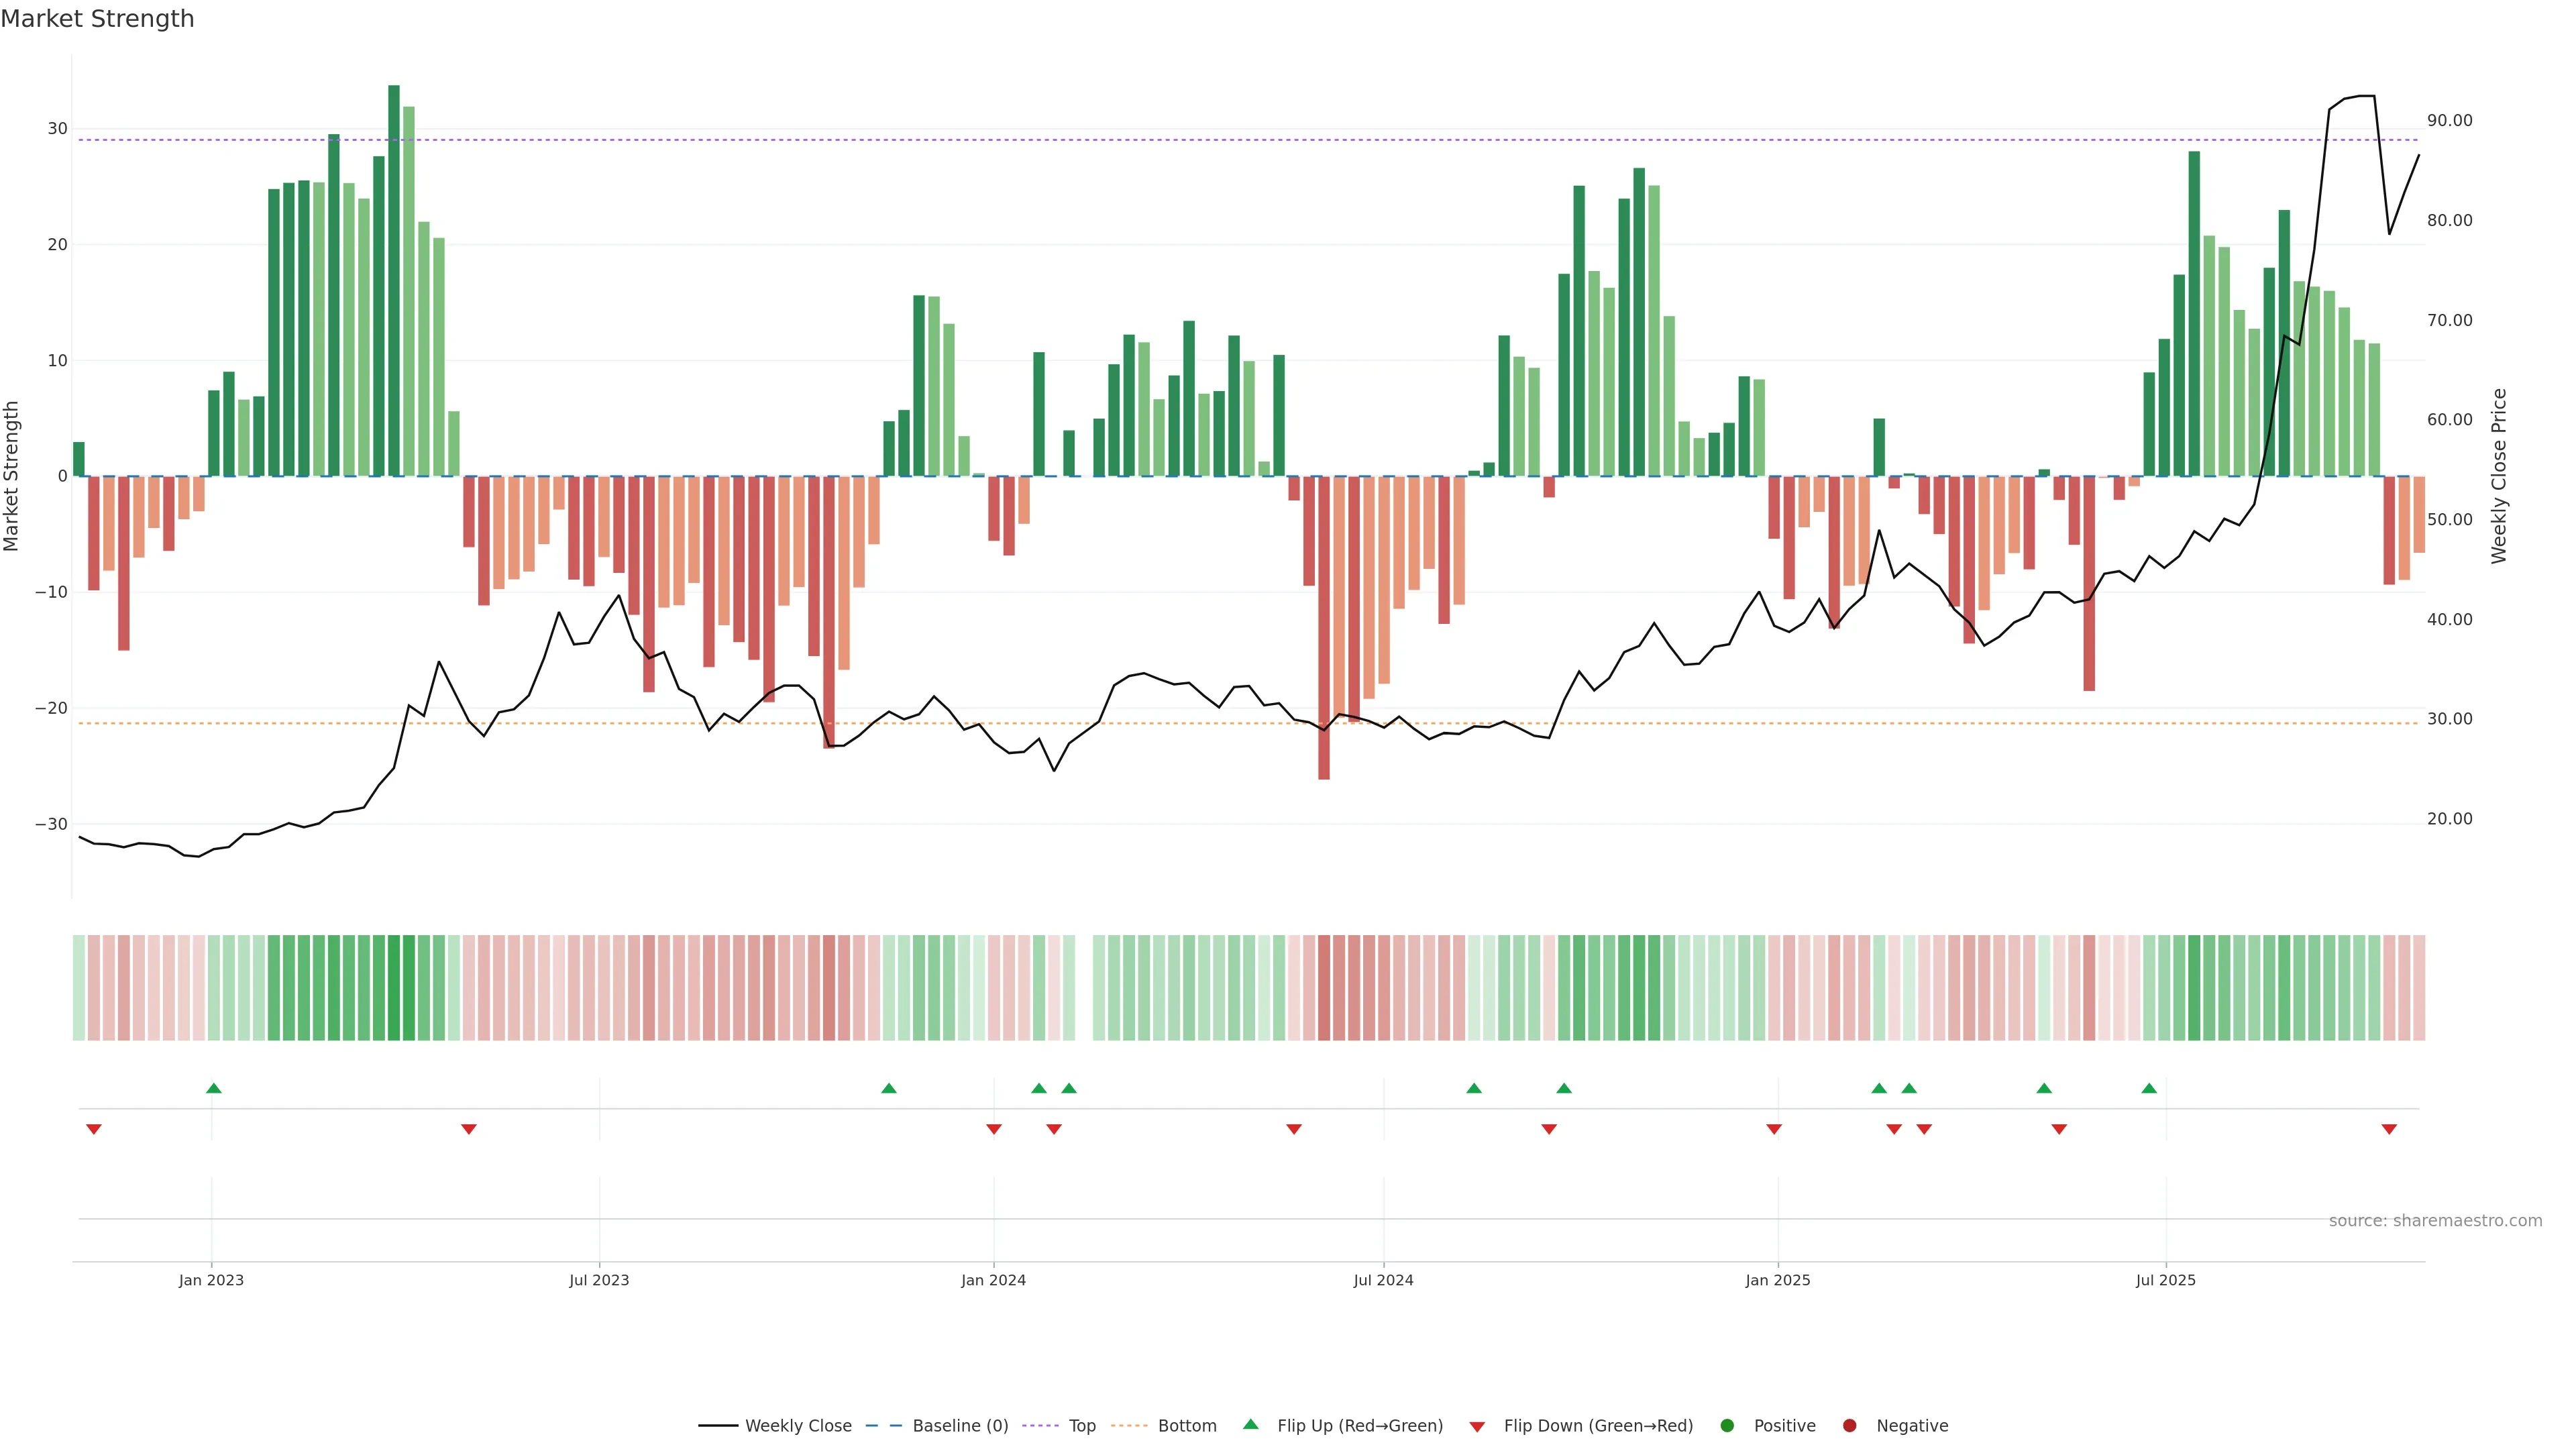
Task: Click the green Flip Up legend triangle icon
Action: pyautogui.click(x=1250, y=1425)
